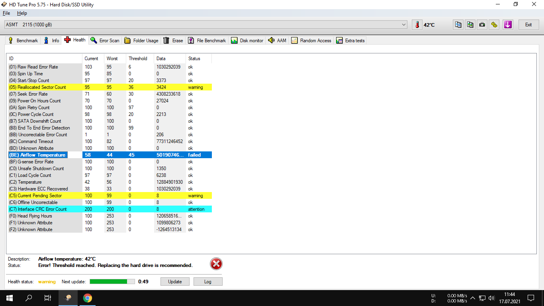Open the network tray icon
The image size is (544, 306).
pyautogui.click(x=482, y=298)
